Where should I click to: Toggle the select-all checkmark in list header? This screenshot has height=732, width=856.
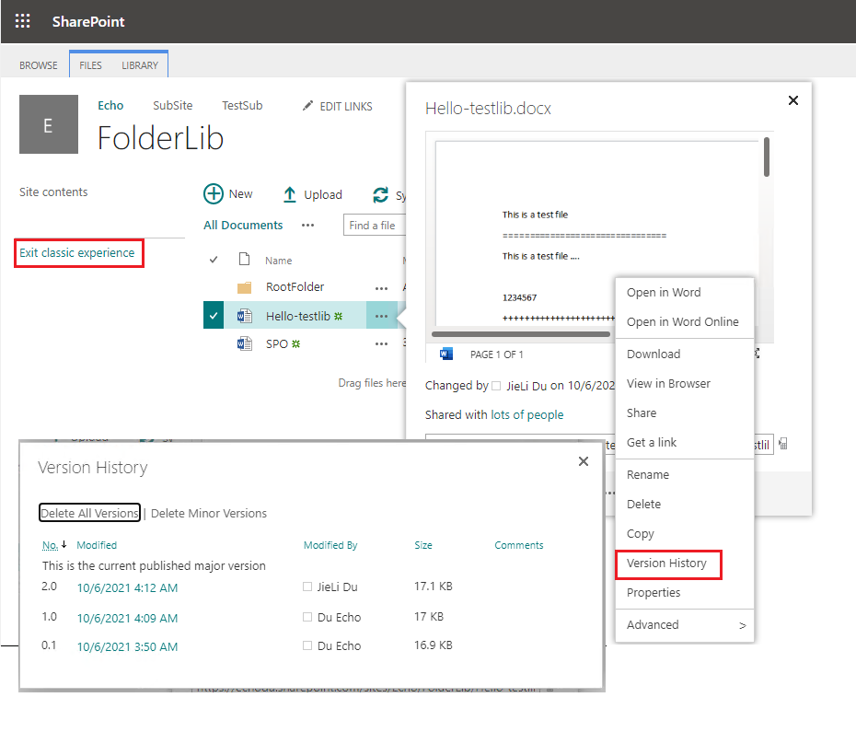click(x=214, y=260)
